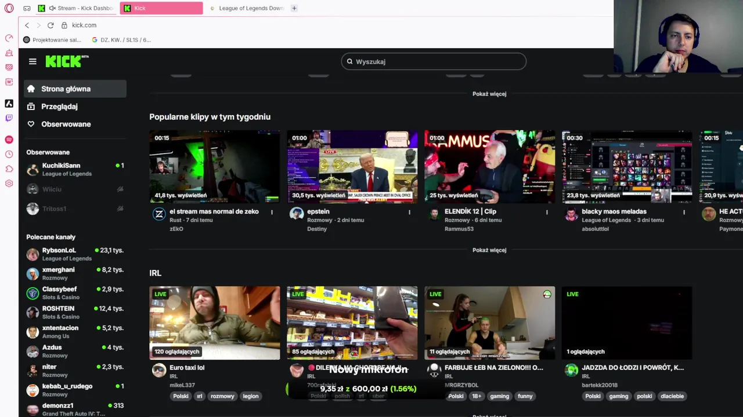Select the pink Kick tab
The height and width of the screenshot is (417, 743).
(x=161, y=8)
